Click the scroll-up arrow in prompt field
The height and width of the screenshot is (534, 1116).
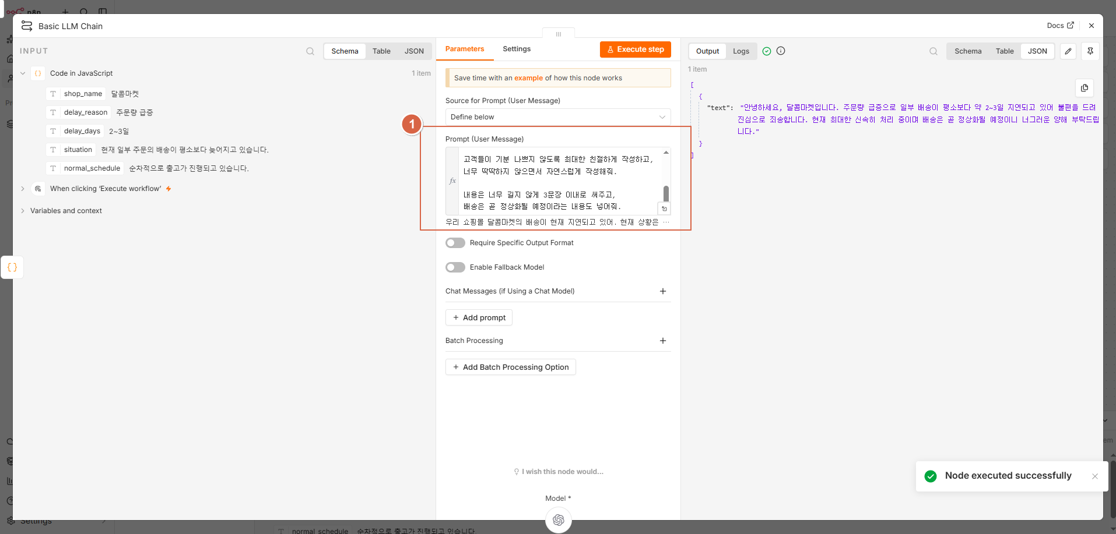666,153
